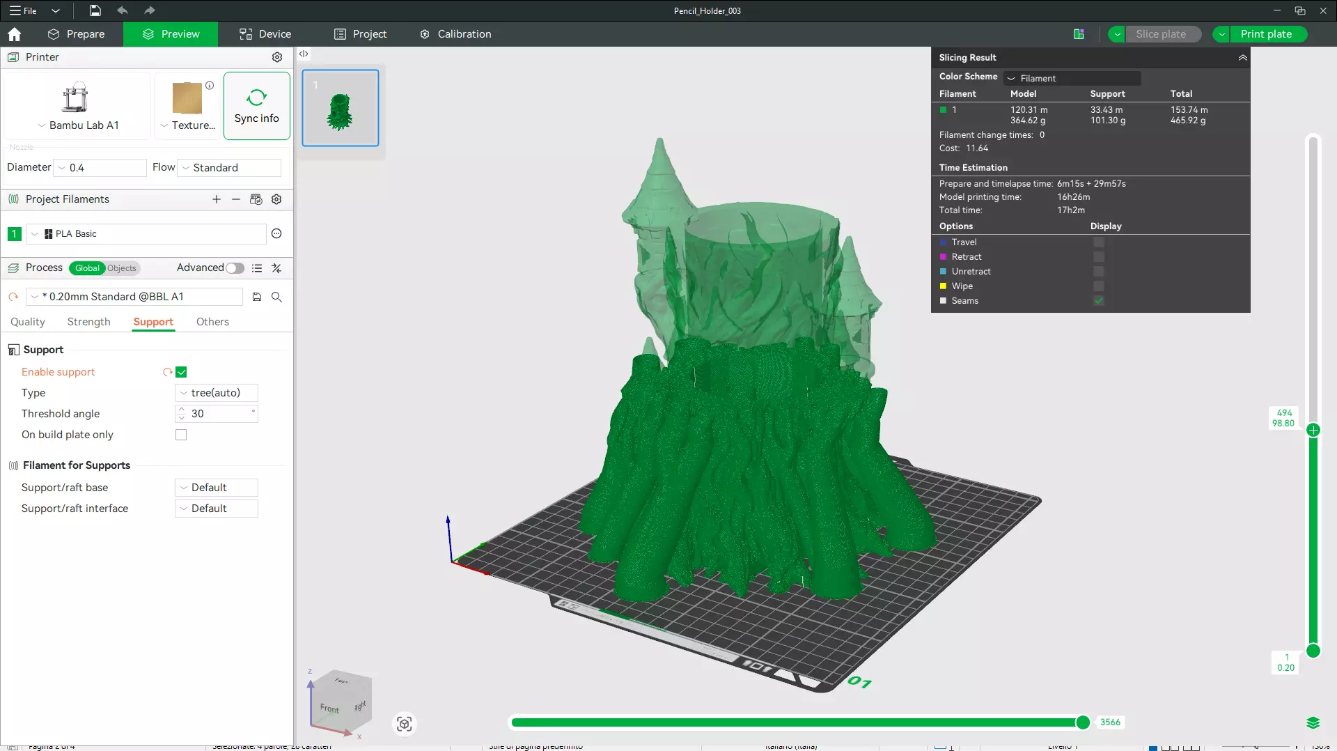
Task: Add a project filament with plus
Action: tap(217, 199)
